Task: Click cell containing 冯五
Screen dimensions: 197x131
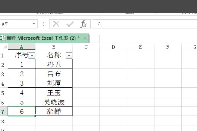Action: [54, 64]
